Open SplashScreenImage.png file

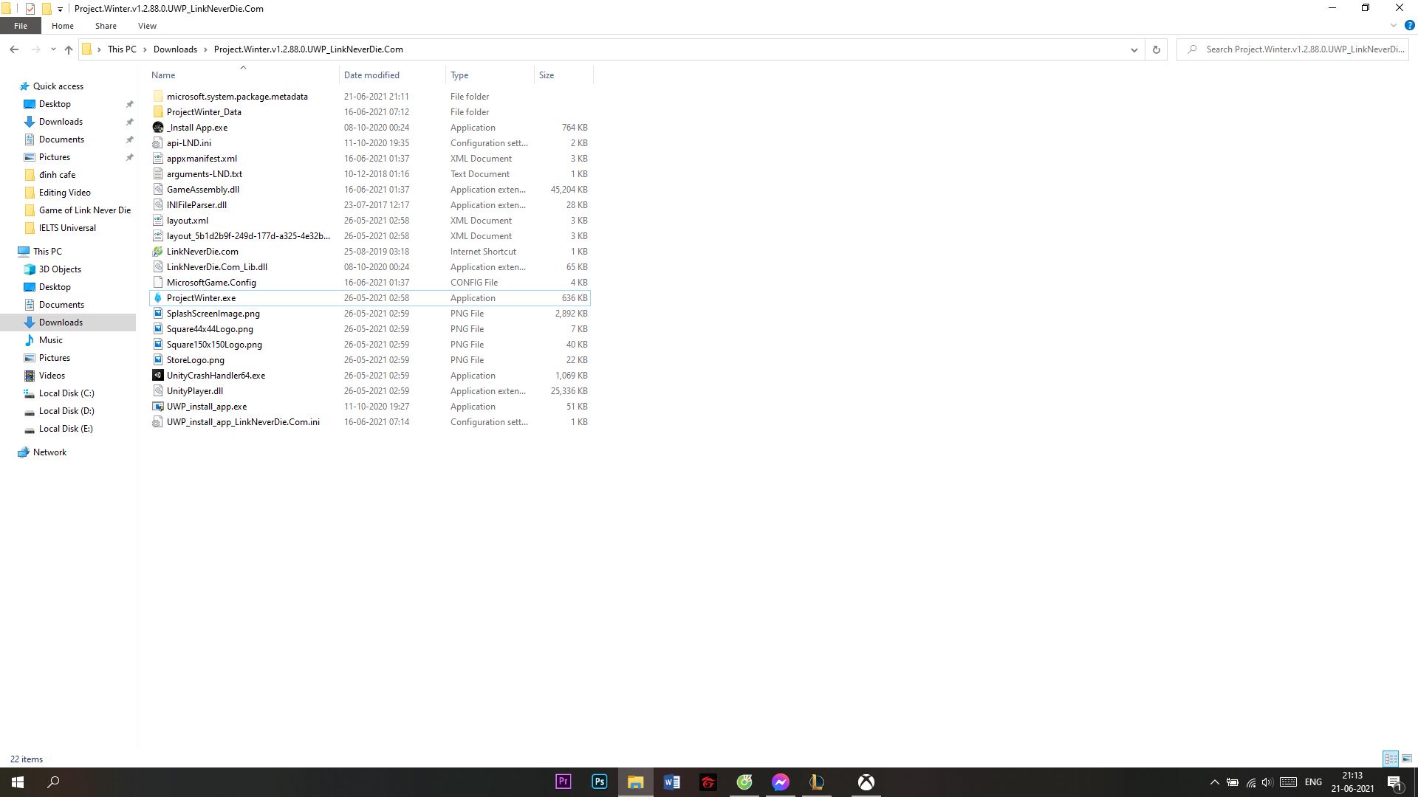pyautogui.click(x=213, y=314)
